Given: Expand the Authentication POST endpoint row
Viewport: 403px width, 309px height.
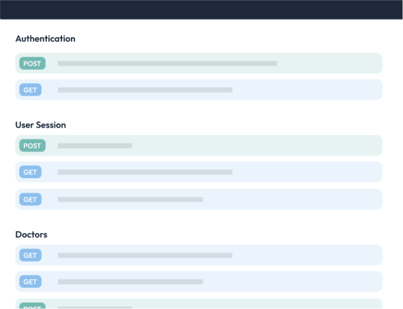Looking at the screenshot, I should (210, 63).
